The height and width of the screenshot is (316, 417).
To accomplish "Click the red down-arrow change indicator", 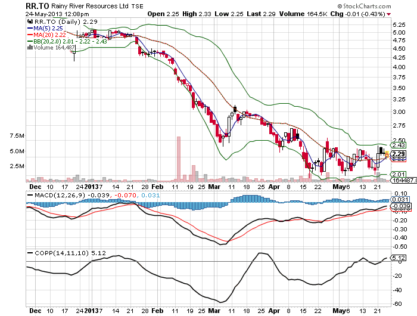I will 389,14.
